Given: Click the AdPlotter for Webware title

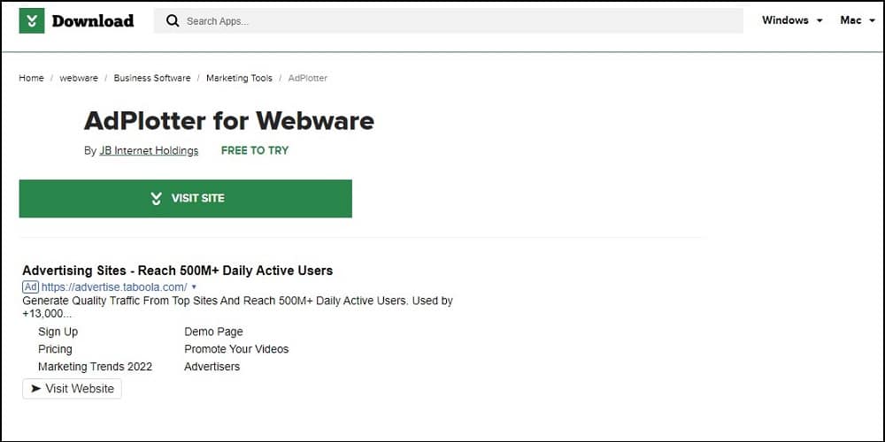Looking at the screenshot, I should pos(228,120).
